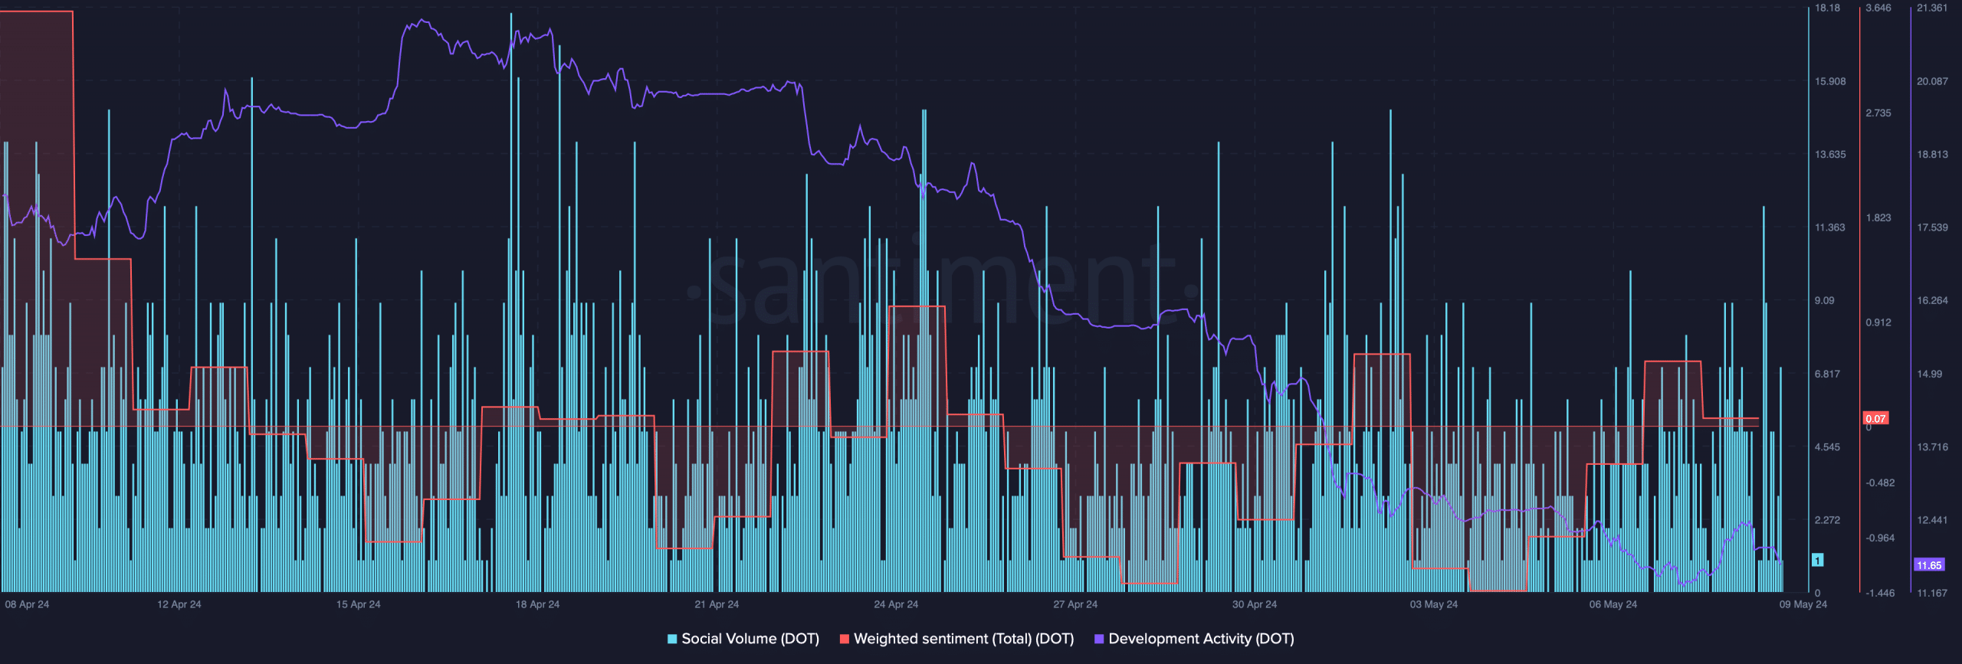This screenshot has height=664, width=1962.
Task: Click the 16.264 development activity axis value
Action: click(x=1932, y=300)
